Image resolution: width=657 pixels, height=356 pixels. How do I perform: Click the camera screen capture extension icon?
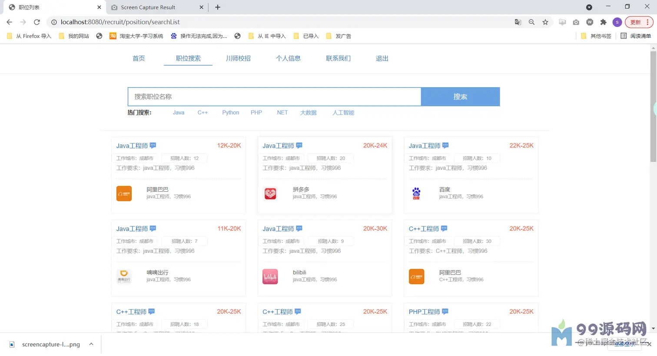tap(576, 22)
